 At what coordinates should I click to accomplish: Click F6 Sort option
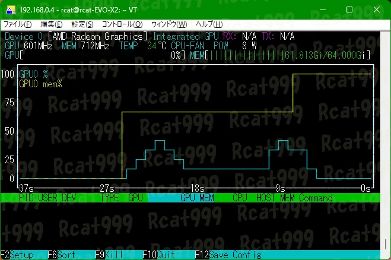pyautogui.click(x=62, y=255)
